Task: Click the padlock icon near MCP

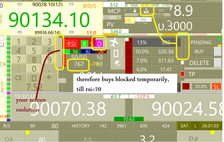Action: click(135, 10)
